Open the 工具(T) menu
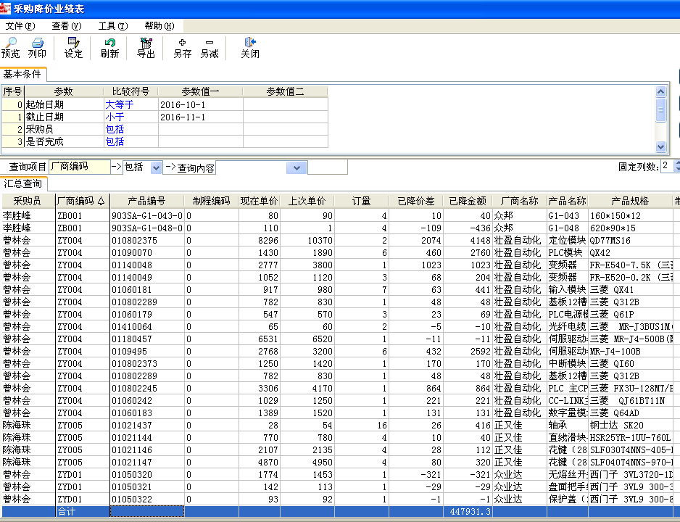Viewport: 680px width, 522px height. pos(113,26)
